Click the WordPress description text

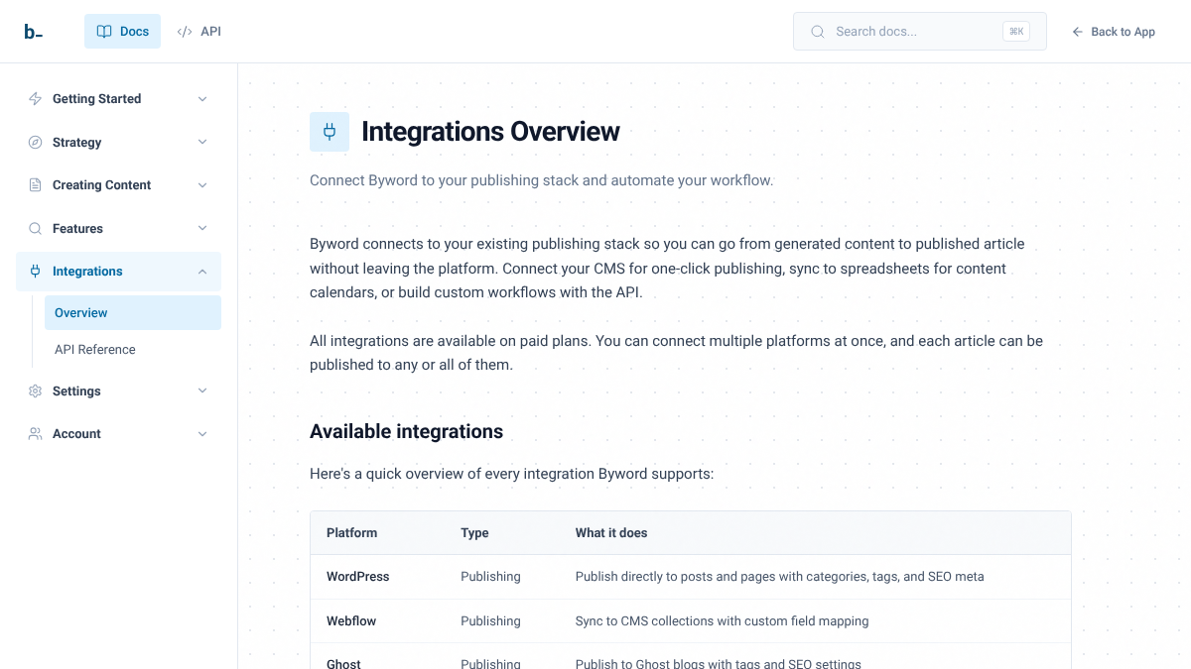click(780, 577)
